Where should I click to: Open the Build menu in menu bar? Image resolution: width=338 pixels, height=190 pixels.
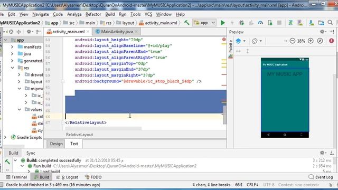point(110,14)
